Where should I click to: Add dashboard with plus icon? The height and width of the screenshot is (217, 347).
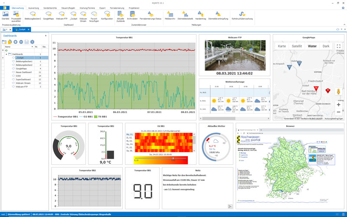[x=16, y=42]
